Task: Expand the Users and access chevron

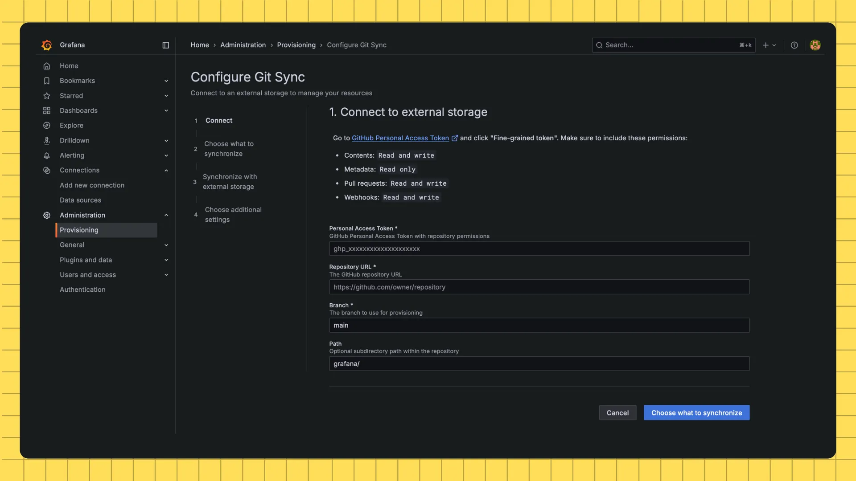Action: click(x=166, y=275)
